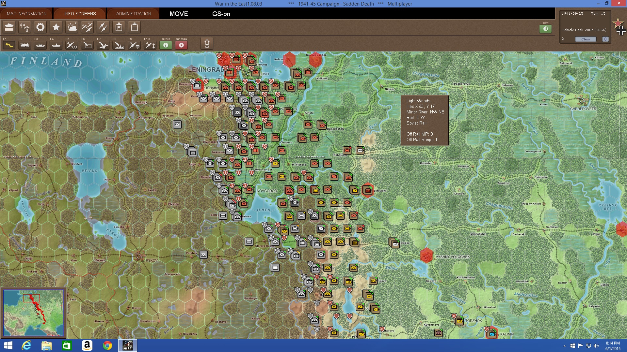Image resolution: width=627 pixels, height=352 pixels.
Task: Select F7 bomb airfield mode icon
Action: (x=103, y=45)
